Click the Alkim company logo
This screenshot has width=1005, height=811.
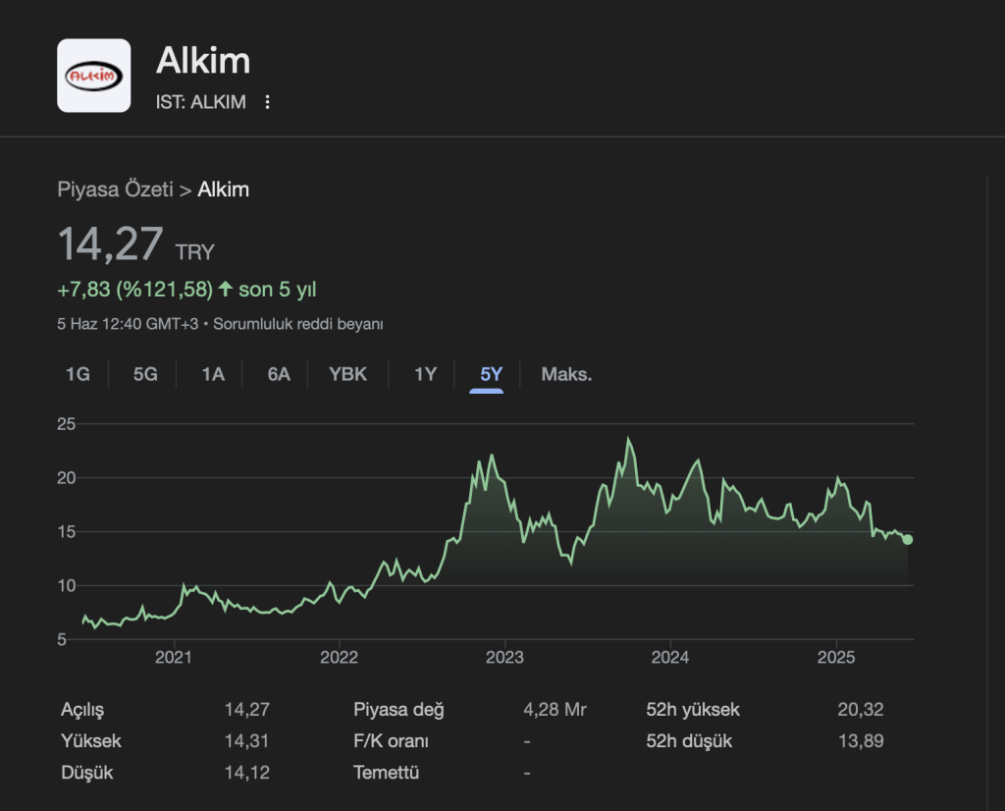tap(94, 76)
